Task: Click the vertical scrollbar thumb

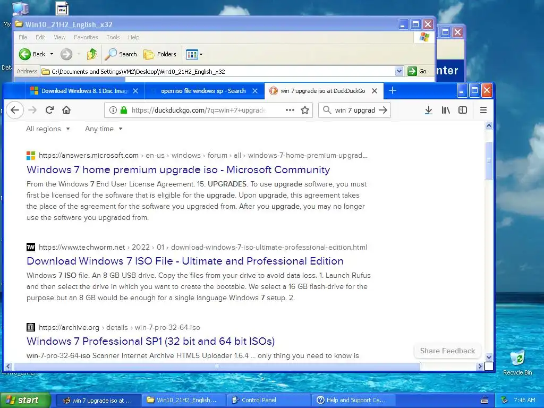Action: (x=489, y=160)
